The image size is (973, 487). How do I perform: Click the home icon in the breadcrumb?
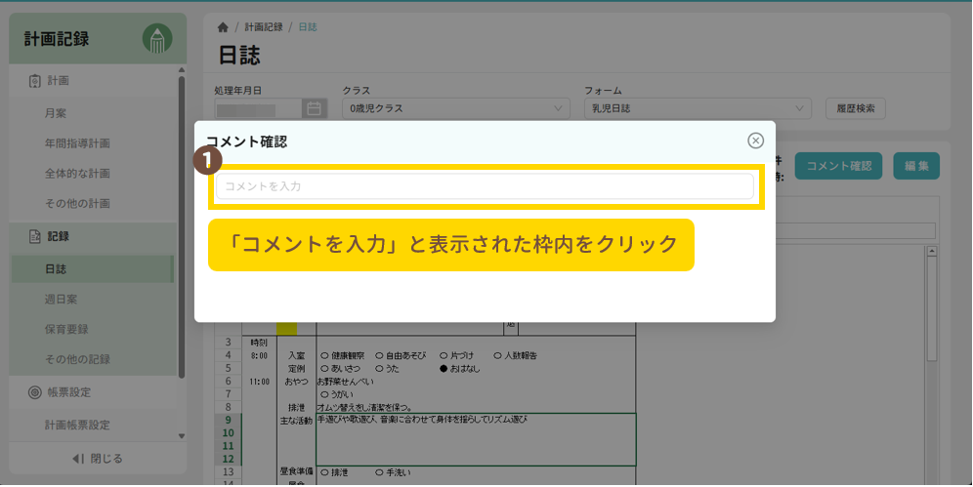223,27
